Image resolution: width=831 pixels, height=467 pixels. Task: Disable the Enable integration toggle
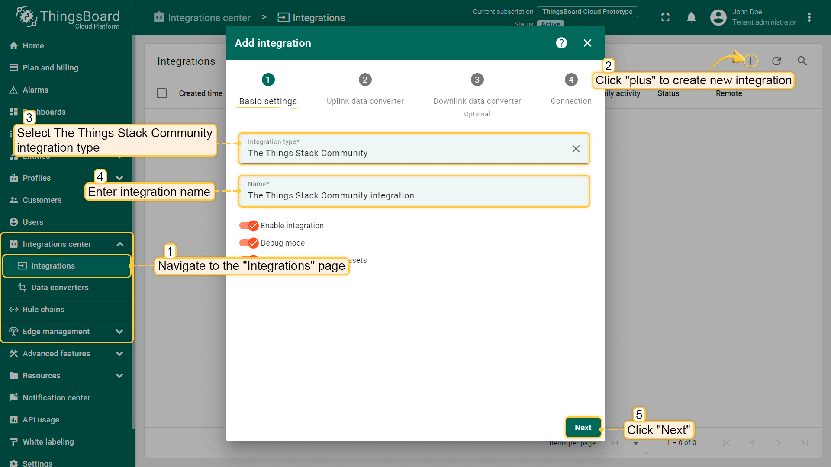pos(249,225)
